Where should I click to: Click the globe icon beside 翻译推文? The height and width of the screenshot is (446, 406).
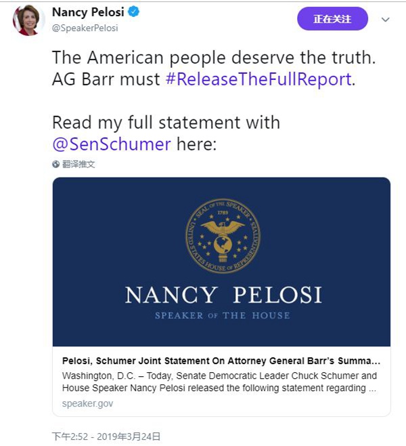tap(56, 164)
